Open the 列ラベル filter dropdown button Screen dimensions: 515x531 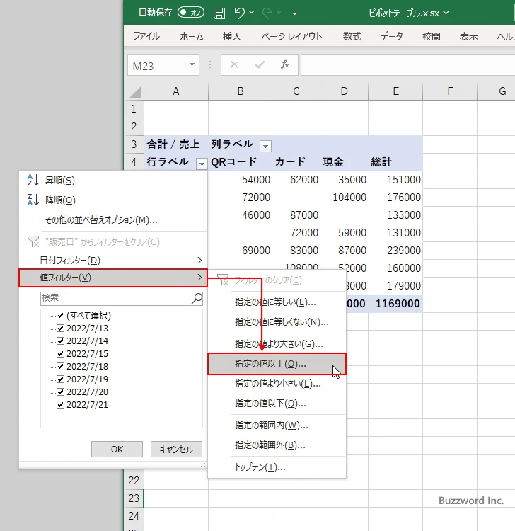[x=265, y=146]
